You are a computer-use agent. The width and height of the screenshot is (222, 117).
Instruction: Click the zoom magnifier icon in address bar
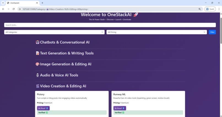[200, 9]
